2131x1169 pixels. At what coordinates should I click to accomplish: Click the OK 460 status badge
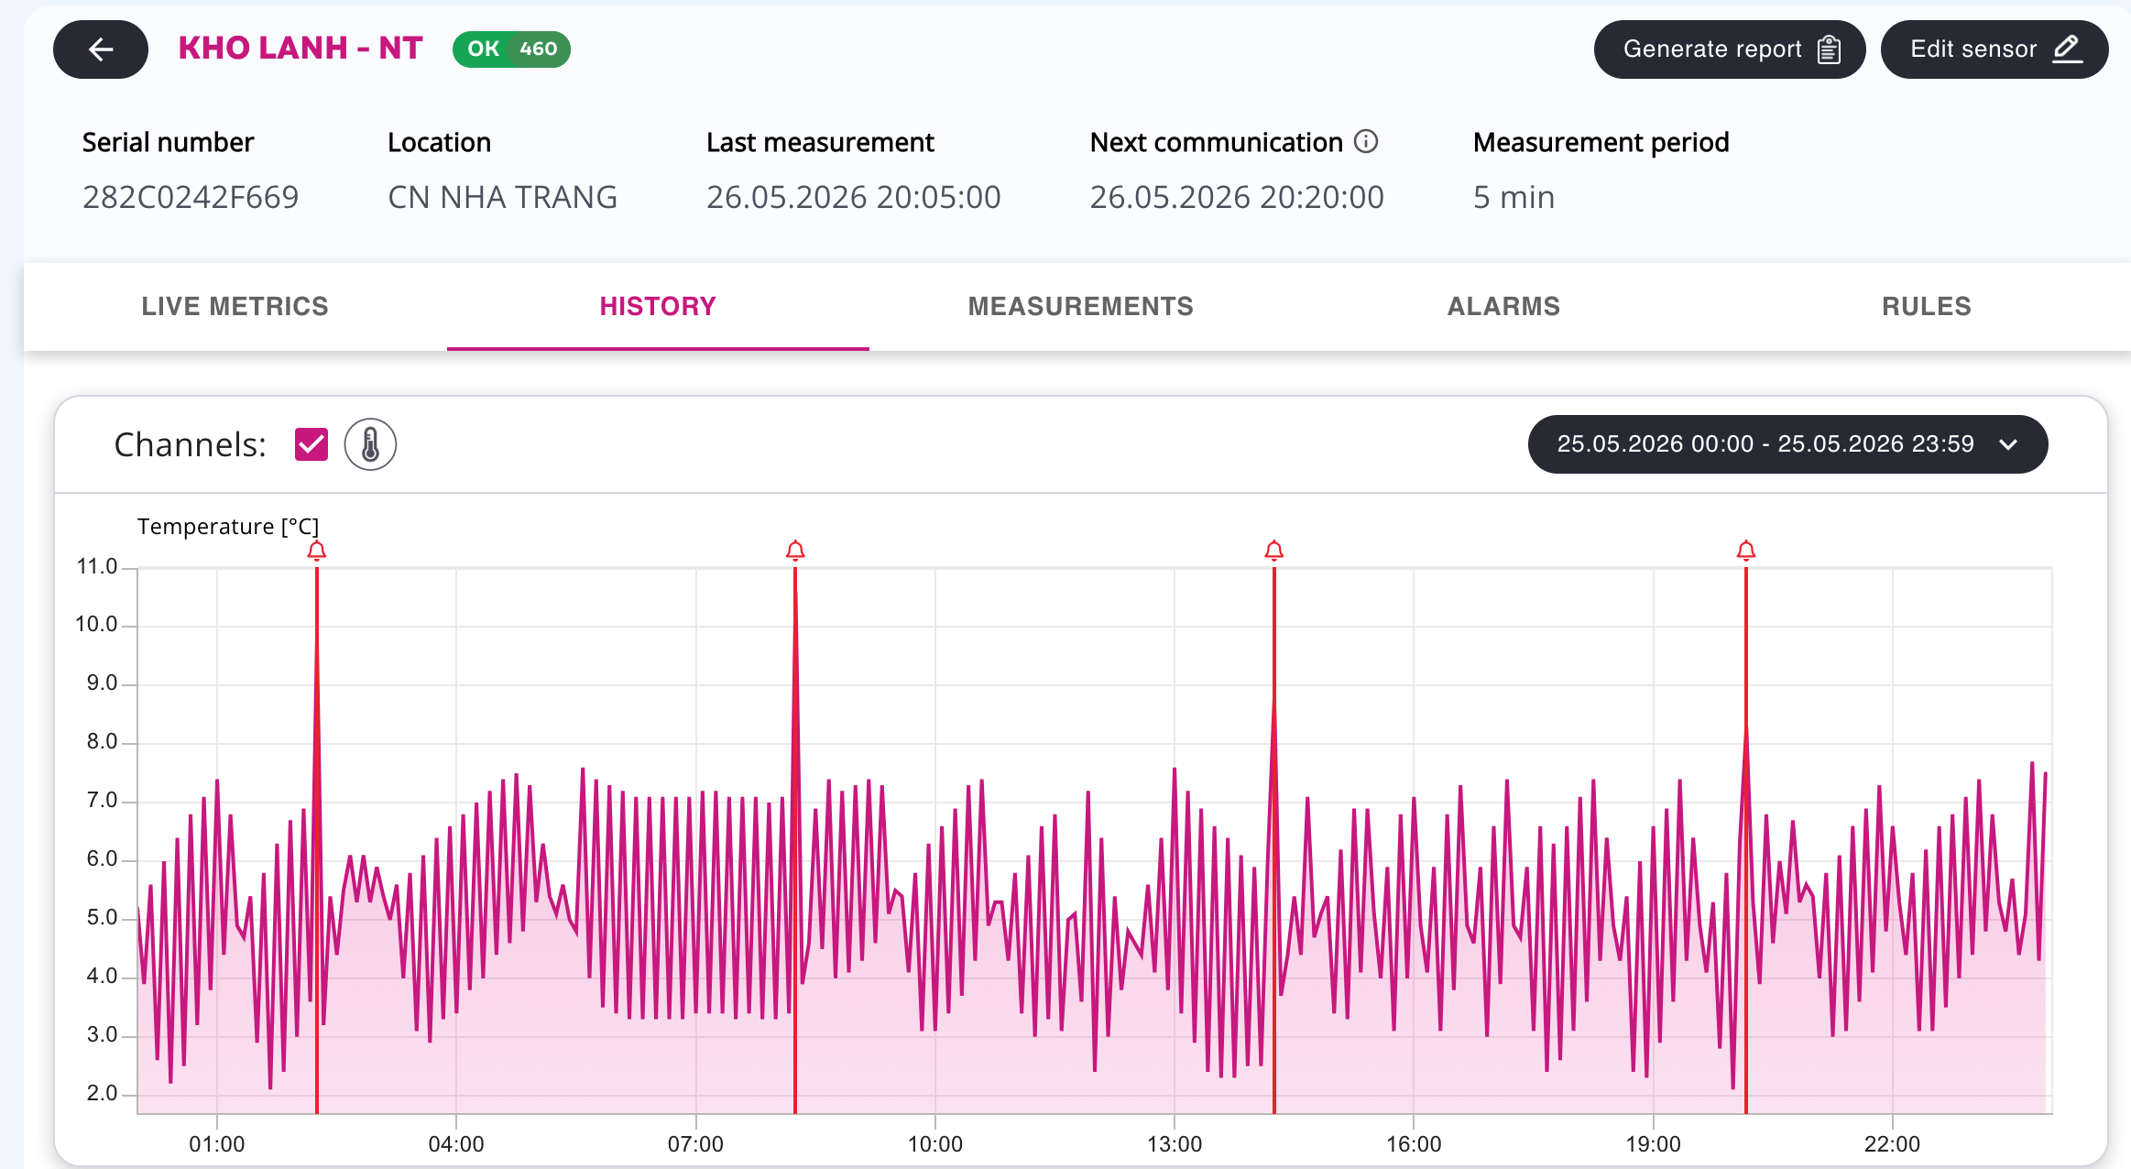point(511,49)
